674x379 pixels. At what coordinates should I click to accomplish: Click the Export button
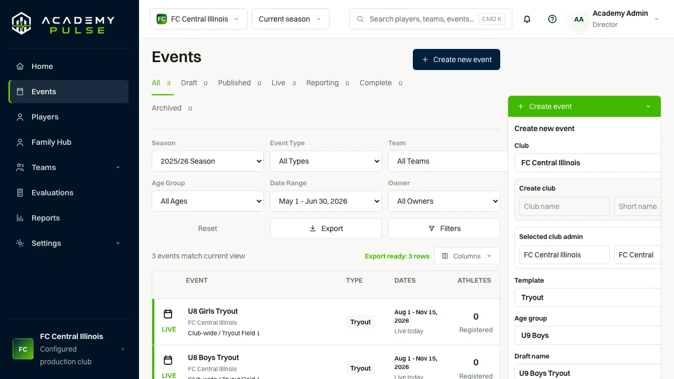point(326,228)
